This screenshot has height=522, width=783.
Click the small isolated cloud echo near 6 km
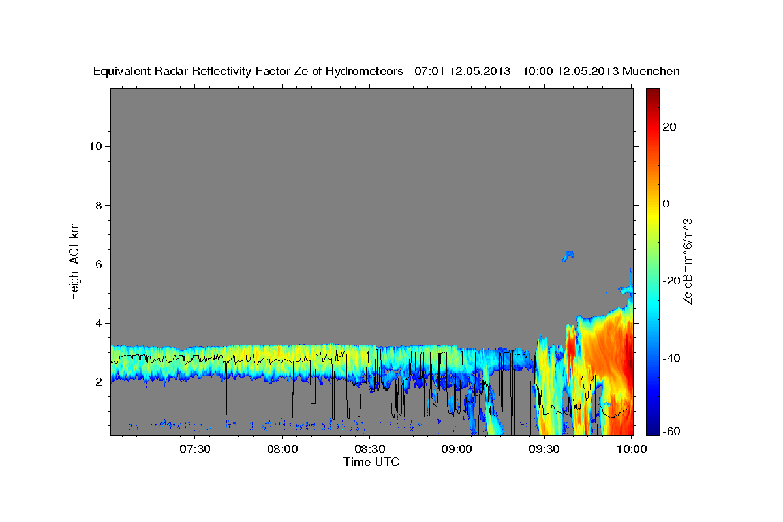(568, 256)
